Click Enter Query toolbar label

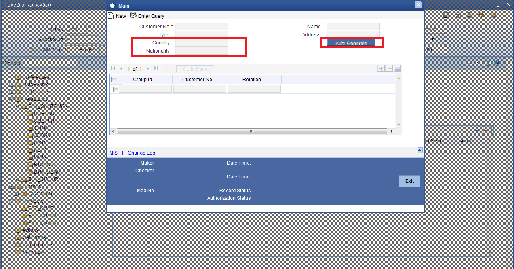151,16
